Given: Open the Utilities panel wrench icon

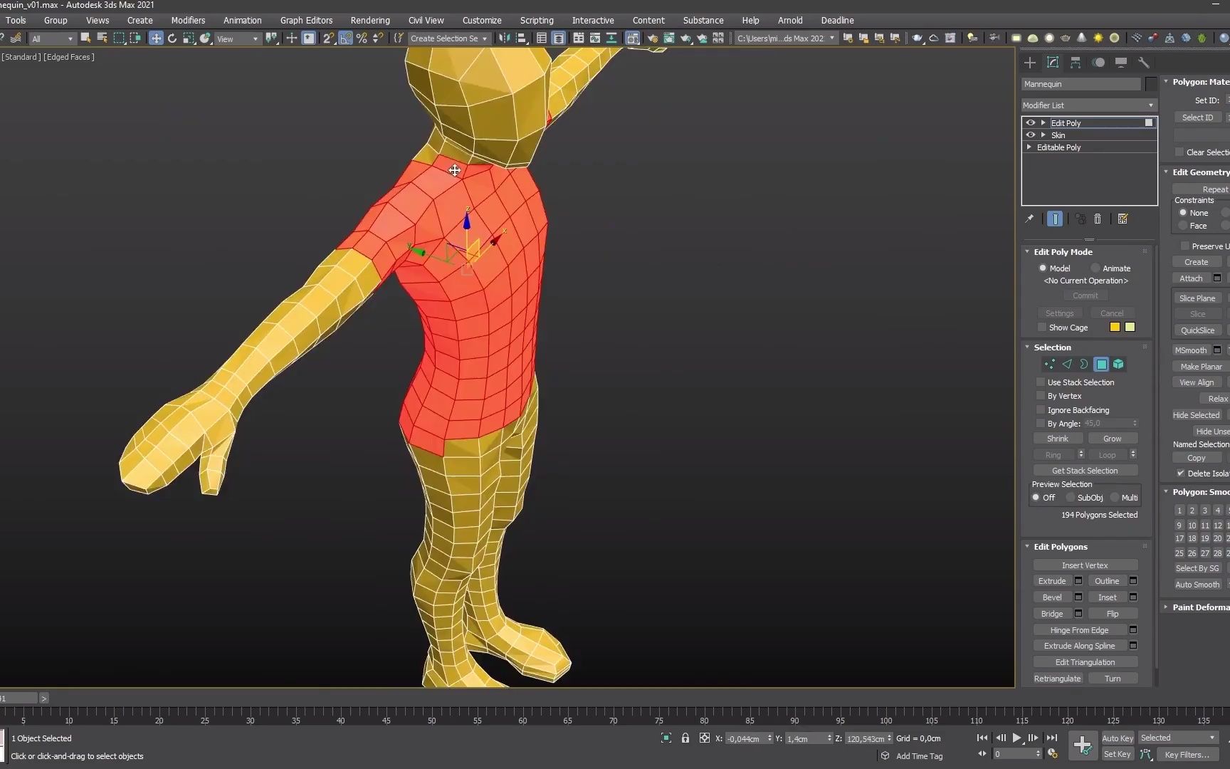Looking at the screenshot, I should pos(1145,63).
